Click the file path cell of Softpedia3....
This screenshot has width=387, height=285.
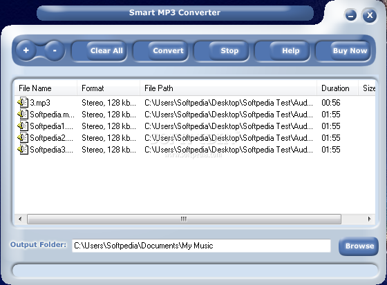pos(229,150)
